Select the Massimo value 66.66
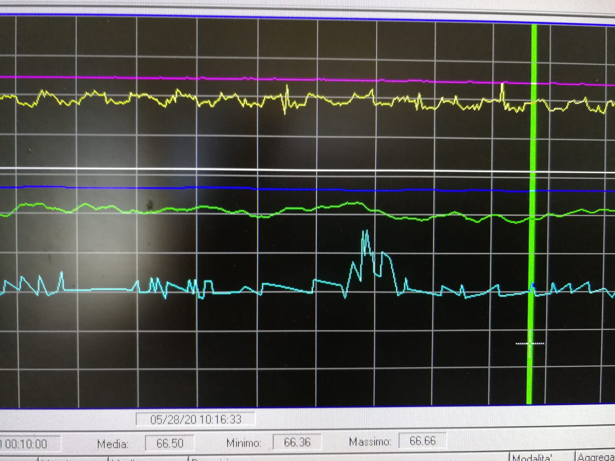This screenshot has width=615, height=461. [422, 441]
